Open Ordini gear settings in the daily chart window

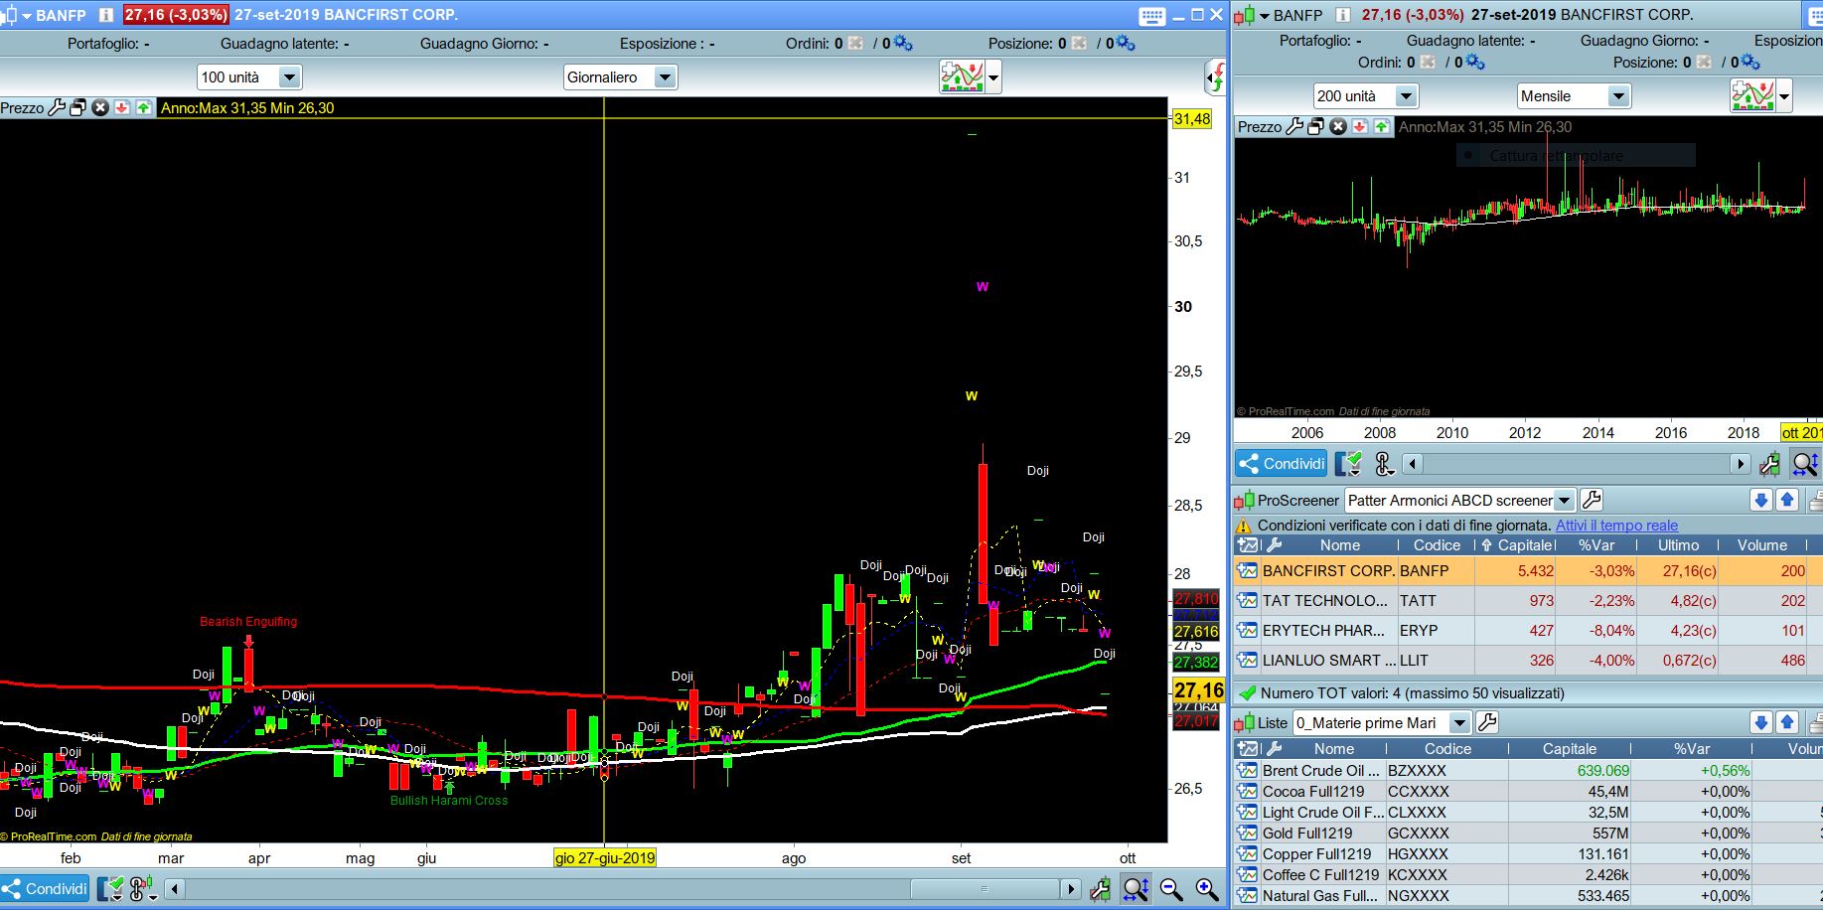[903, 43]
